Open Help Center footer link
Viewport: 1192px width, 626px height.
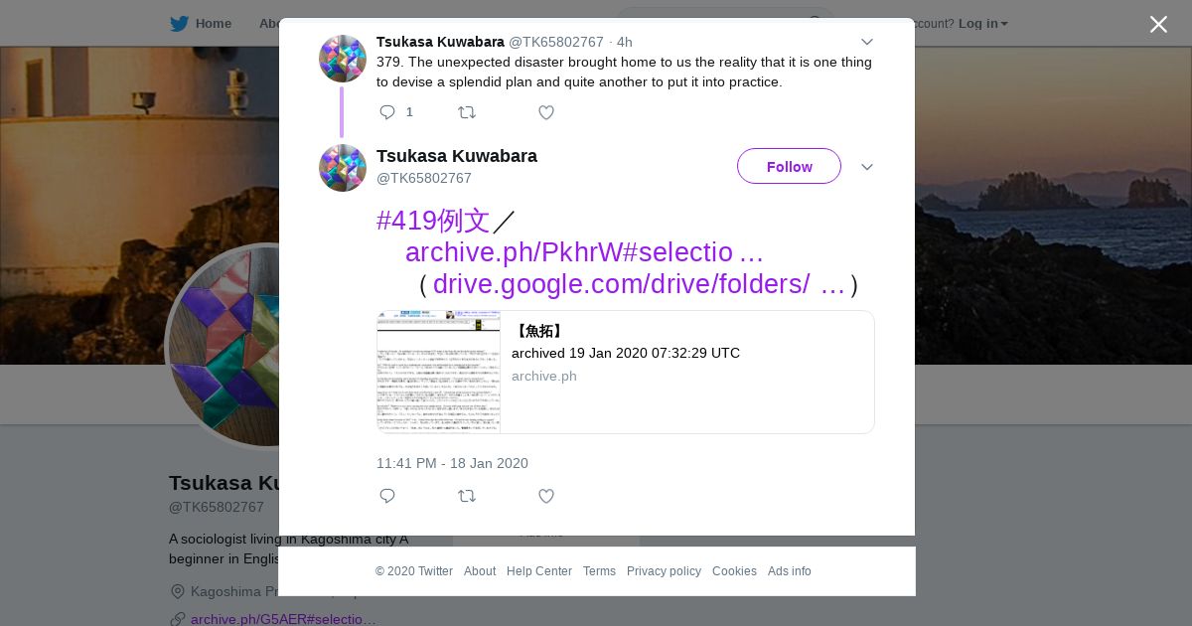pos(539,571)
